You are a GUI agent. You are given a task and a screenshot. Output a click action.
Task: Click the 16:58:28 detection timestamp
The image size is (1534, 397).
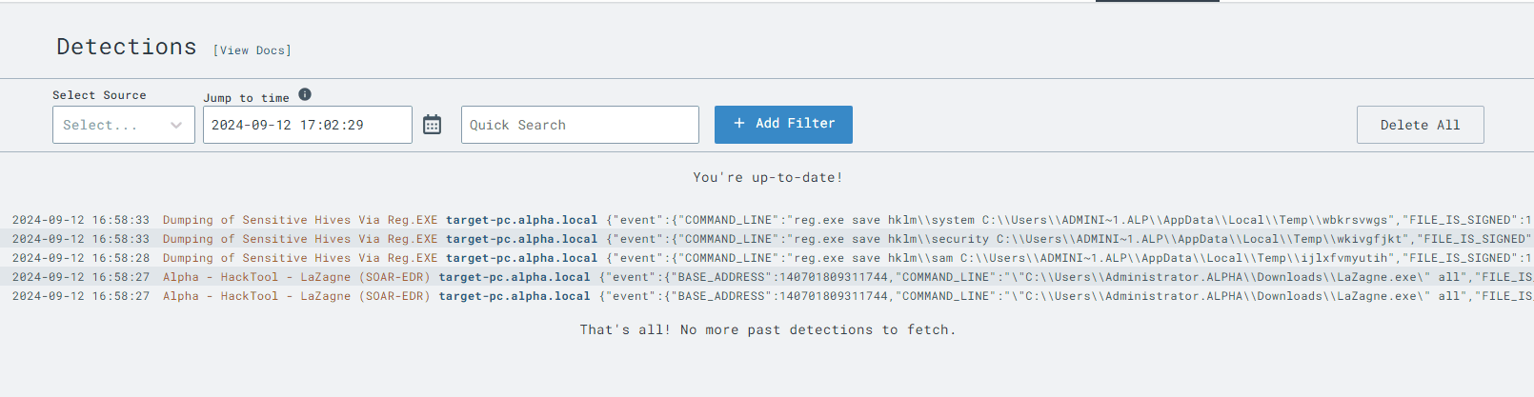tap(81, 258)
